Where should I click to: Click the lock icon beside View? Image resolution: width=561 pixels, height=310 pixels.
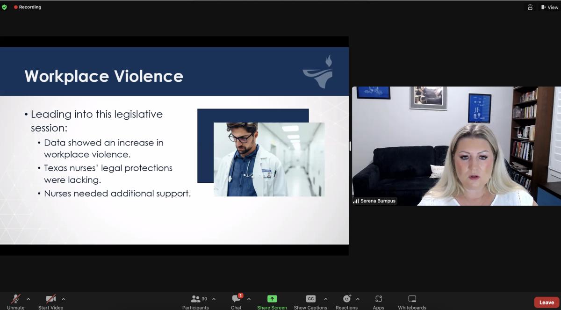pos(530,7)
